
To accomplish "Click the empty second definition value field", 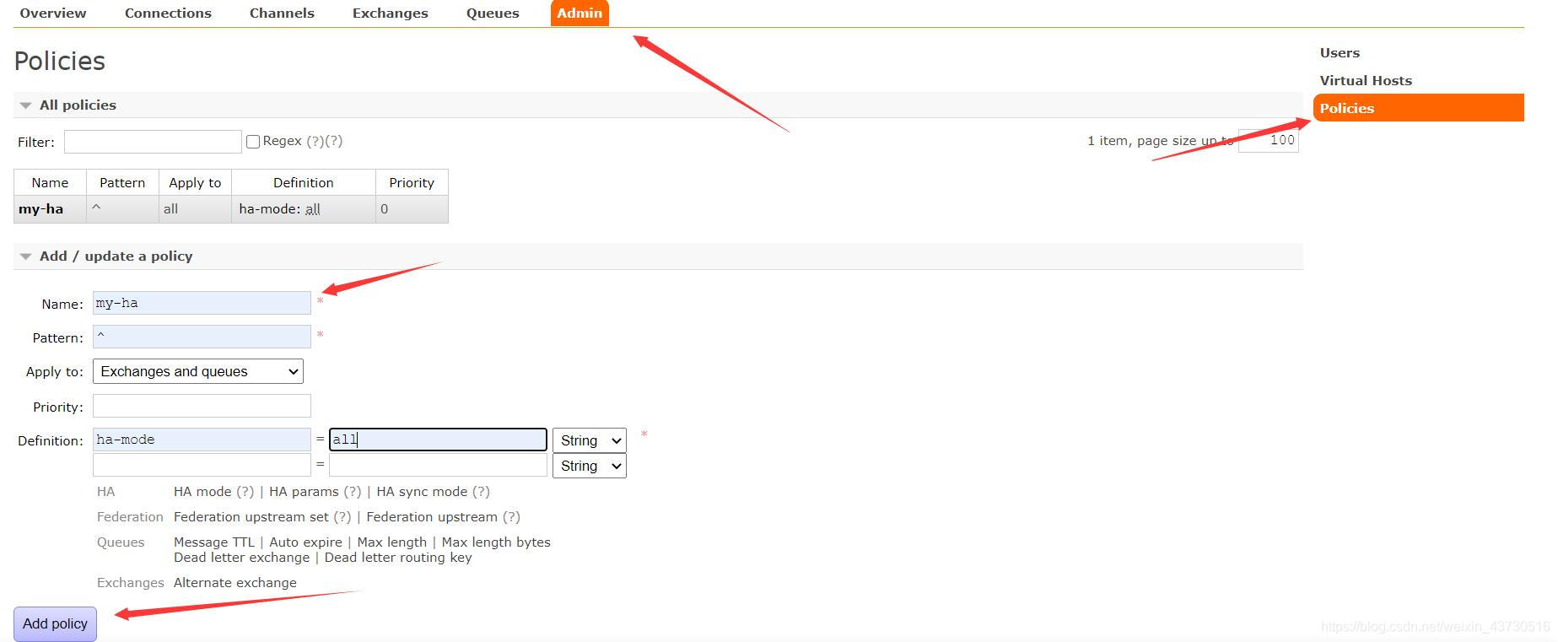I will point(438,465).
